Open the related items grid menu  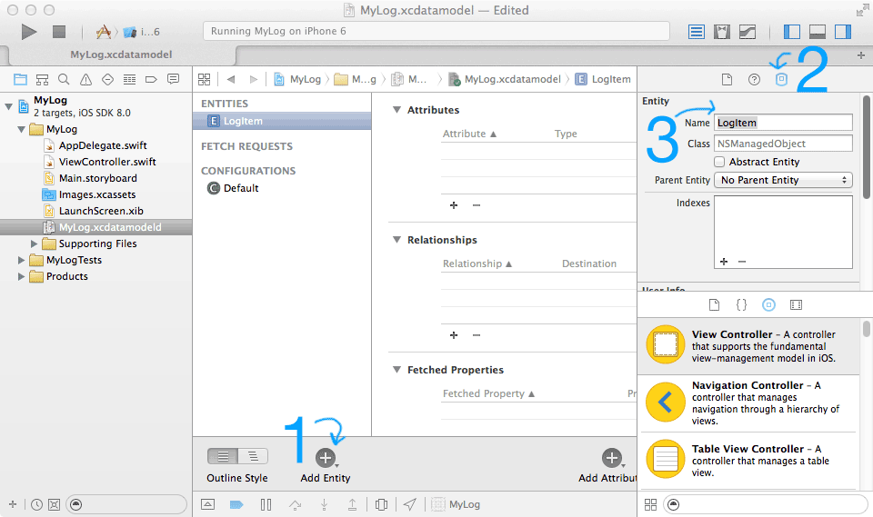coord(205,80)
